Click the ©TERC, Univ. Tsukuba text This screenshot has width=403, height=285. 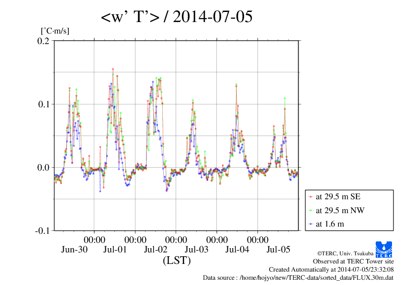click(345, 253)
